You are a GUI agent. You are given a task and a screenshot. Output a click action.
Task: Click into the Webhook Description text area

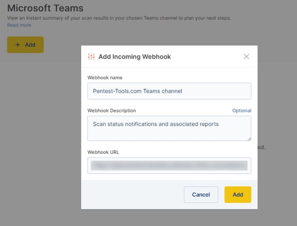pyautogui.click(x=169, y=128)
